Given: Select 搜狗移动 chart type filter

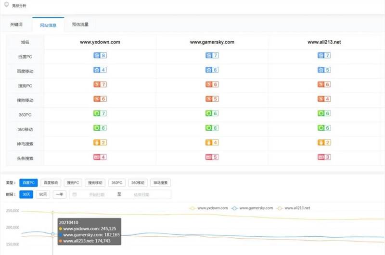Looking at the screenshot, I should (x=95, y=183).
